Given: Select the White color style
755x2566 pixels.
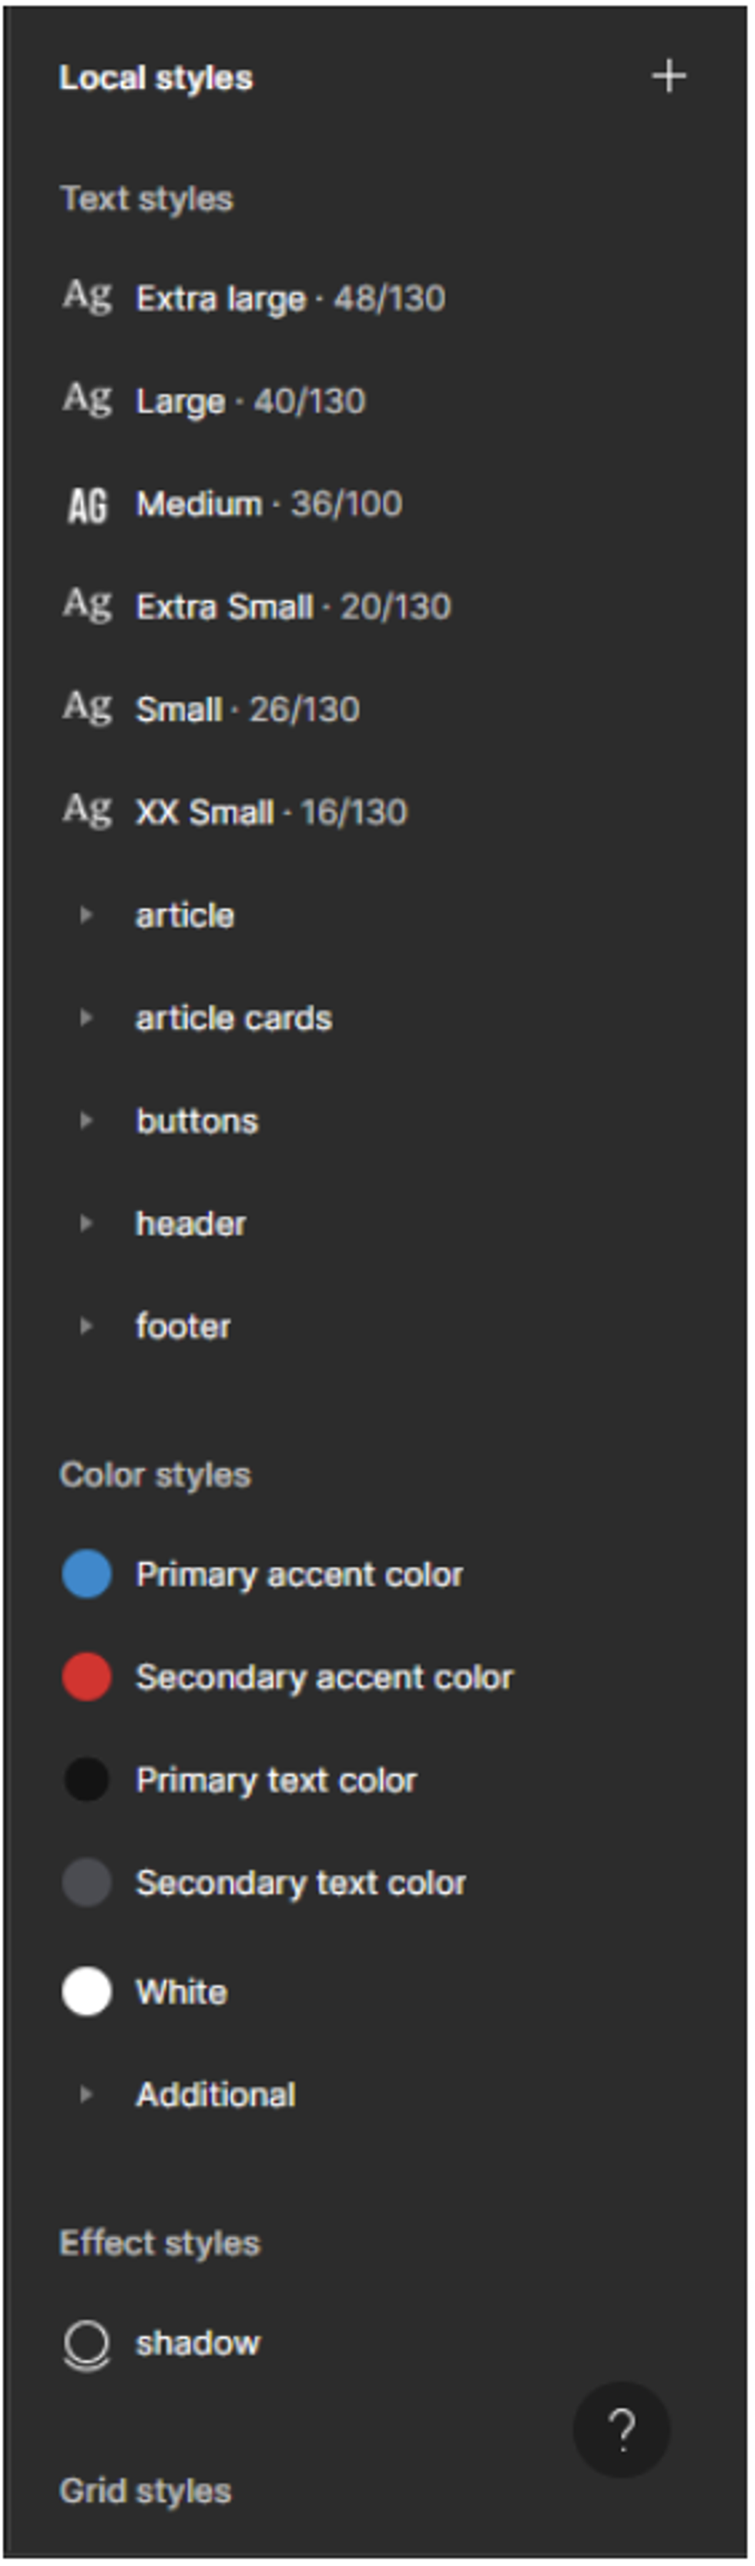Looking at the screenshot, I should [x=86, y=1990].
